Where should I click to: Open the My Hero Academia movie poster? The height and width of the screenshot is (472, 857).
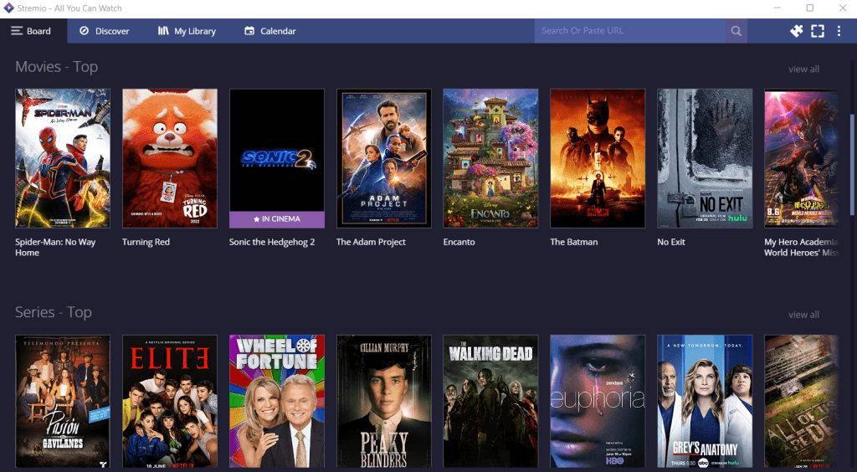tap(801, 158)
